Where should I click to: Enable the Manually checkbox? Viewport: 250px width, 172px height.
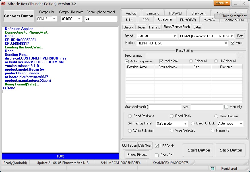[226, 107]
